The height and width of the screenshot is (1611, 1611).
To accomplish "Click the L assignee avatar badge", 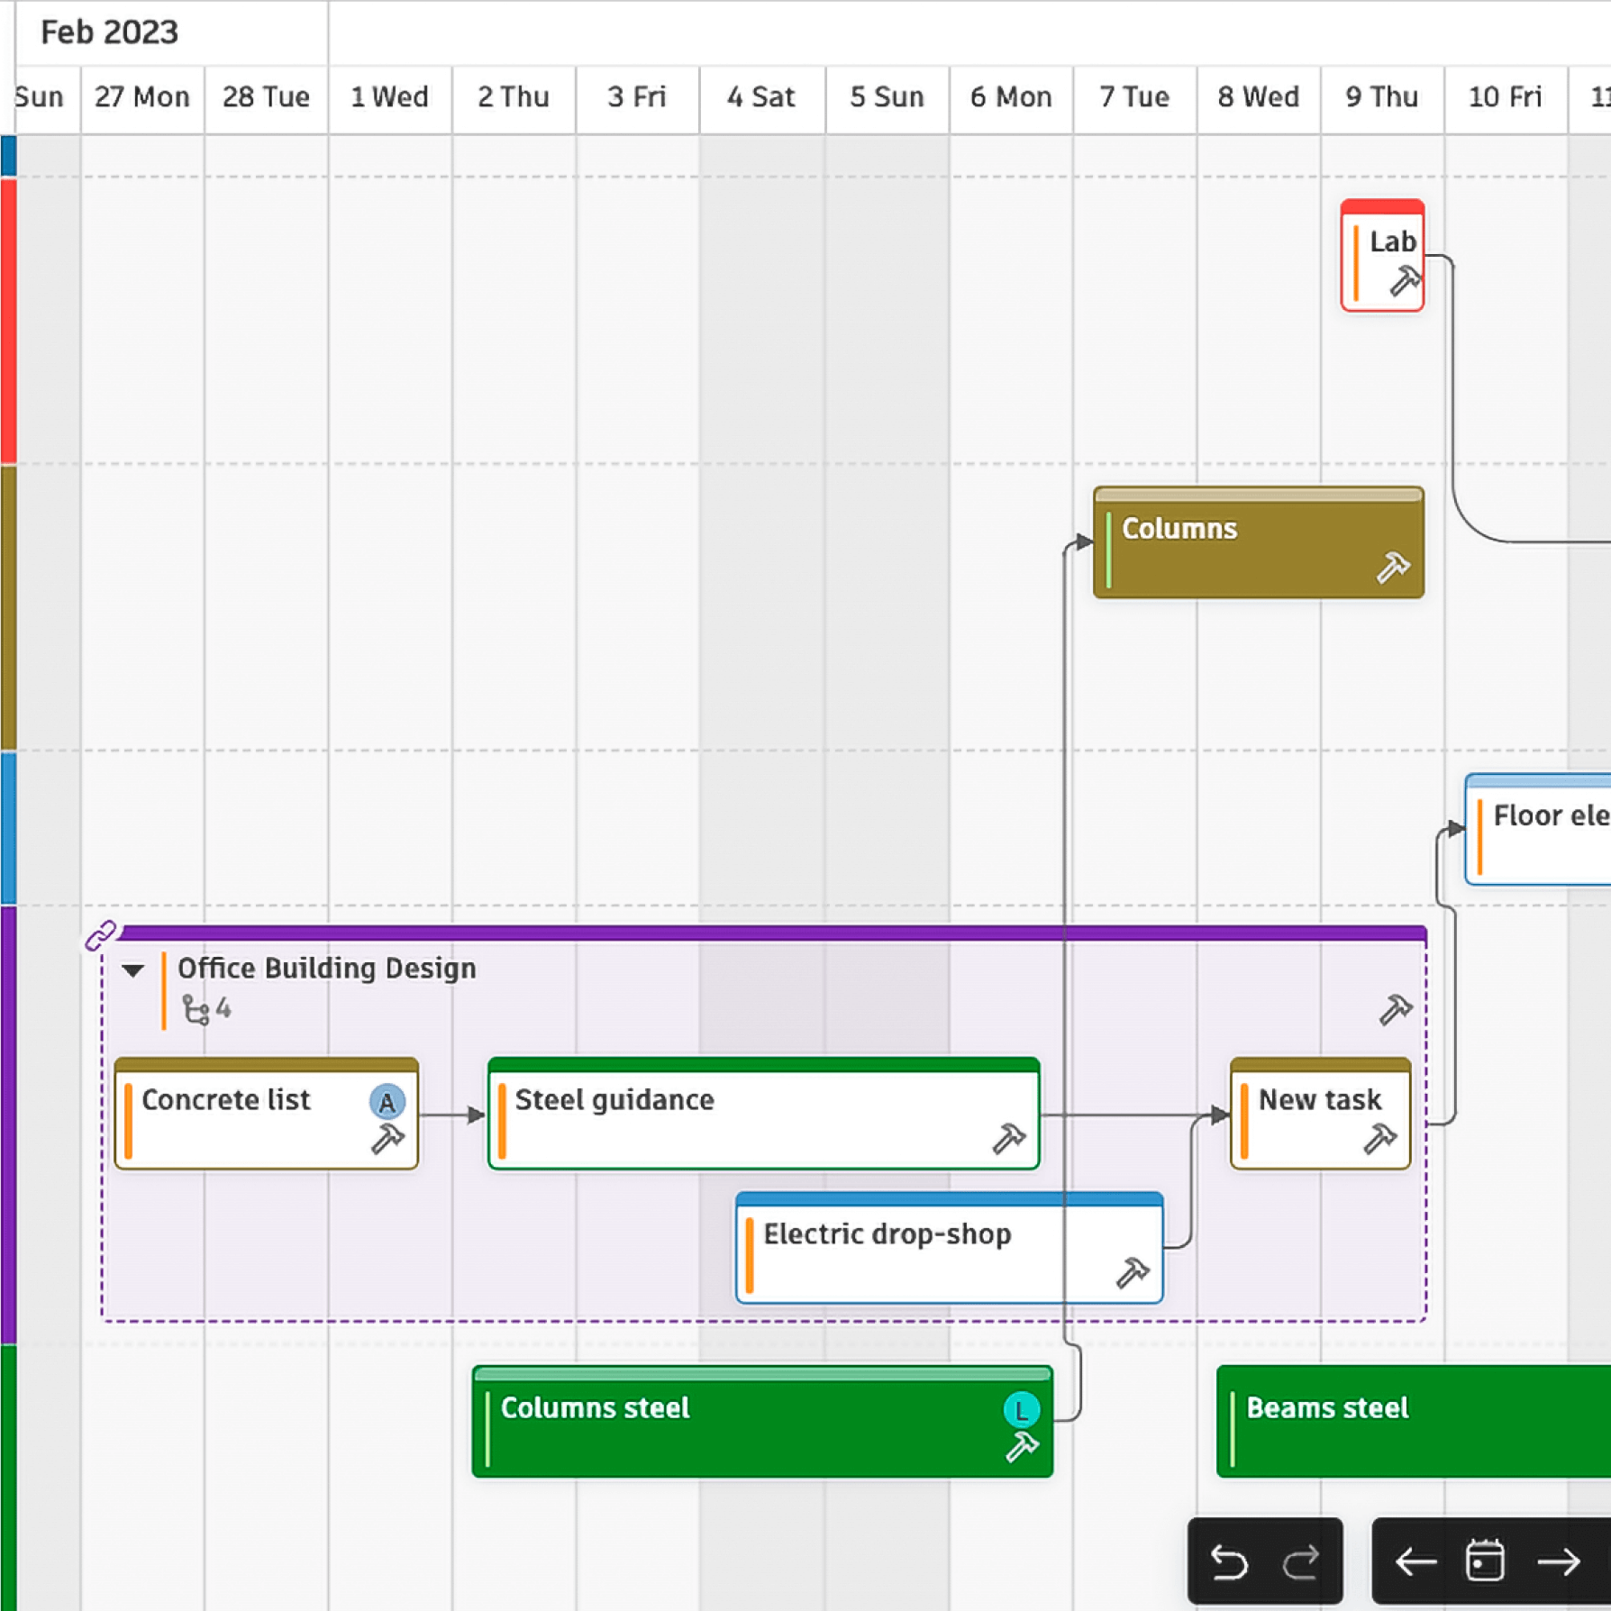I will 1021,1410.
